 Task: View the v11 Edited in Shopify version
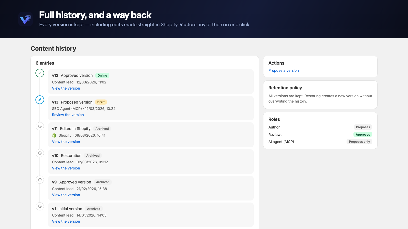tap(66, 142)
